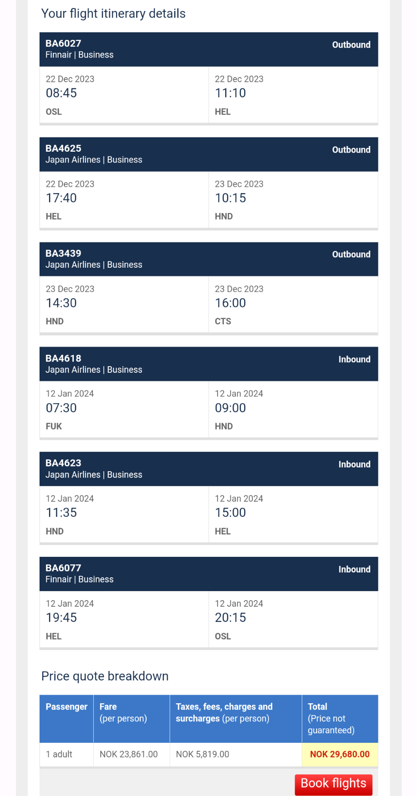Click the 16:00 CTS arrival cell

click(x=293, y=305)
